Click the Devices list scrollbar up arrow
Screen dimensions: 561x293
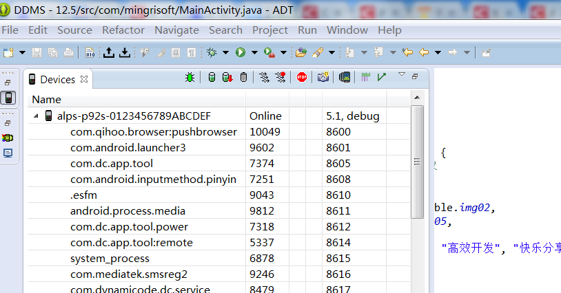(x=417, y=98)
